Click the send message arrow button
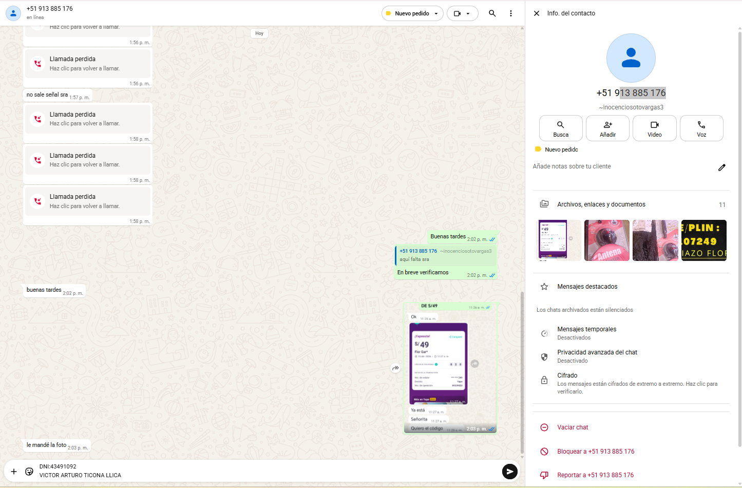This screenshot has width=742, height=488. [x=509, y=471]
